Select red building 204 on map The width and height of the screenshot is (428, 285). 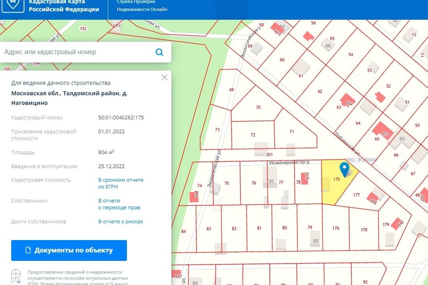[x=347, y=100]
